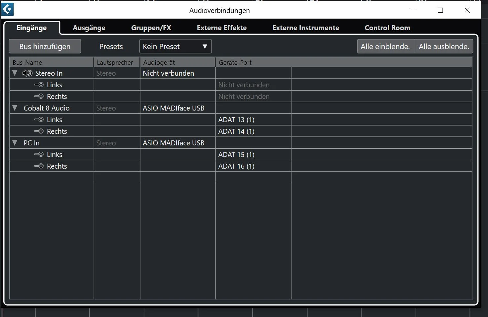
Task: Click the connector icon of Stereo In Links
Action: click(39, 85)
